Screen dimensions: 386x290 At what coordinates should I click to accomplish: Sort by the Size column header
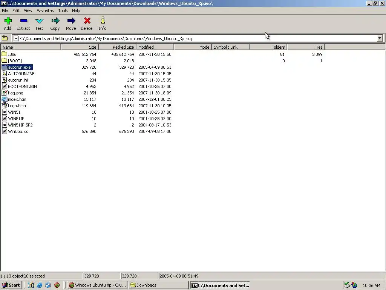[80, 47]
